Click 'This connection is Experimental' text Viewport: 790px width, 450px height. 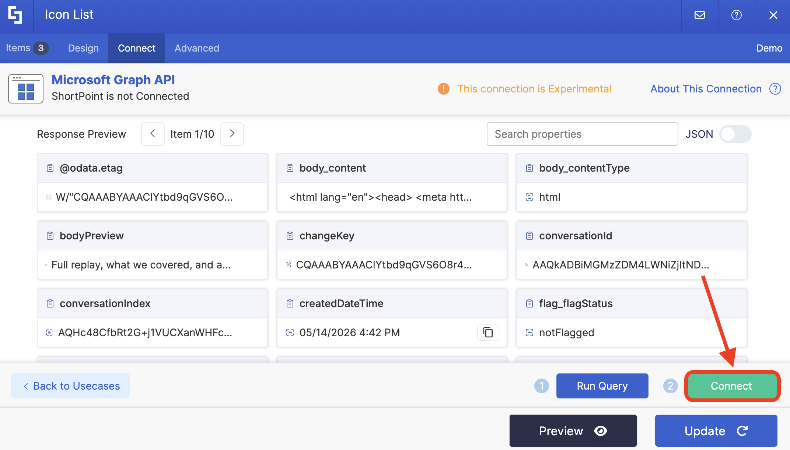tap(534, 89)
